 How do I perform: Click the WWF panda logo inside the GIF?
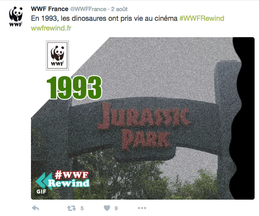pos(57,56)
